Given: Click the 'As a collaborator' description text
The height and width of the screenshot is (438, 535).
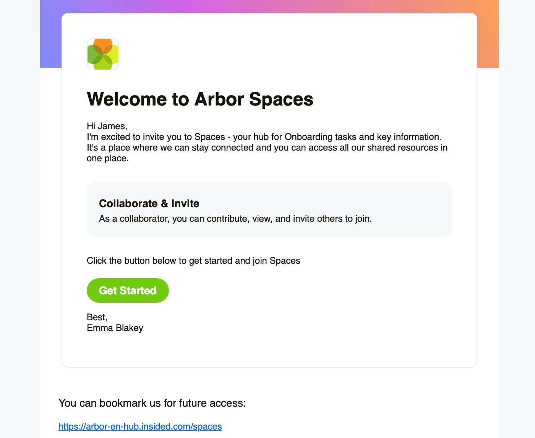Looking at the screenshot, I should pyautogui.click(x=235, y=219).
